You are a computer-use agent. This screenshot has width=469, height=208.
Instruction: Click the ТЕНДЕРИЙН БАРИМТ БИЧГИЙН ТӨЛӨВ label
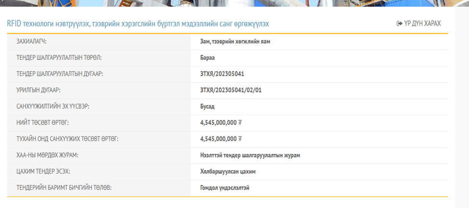[64, 188]
